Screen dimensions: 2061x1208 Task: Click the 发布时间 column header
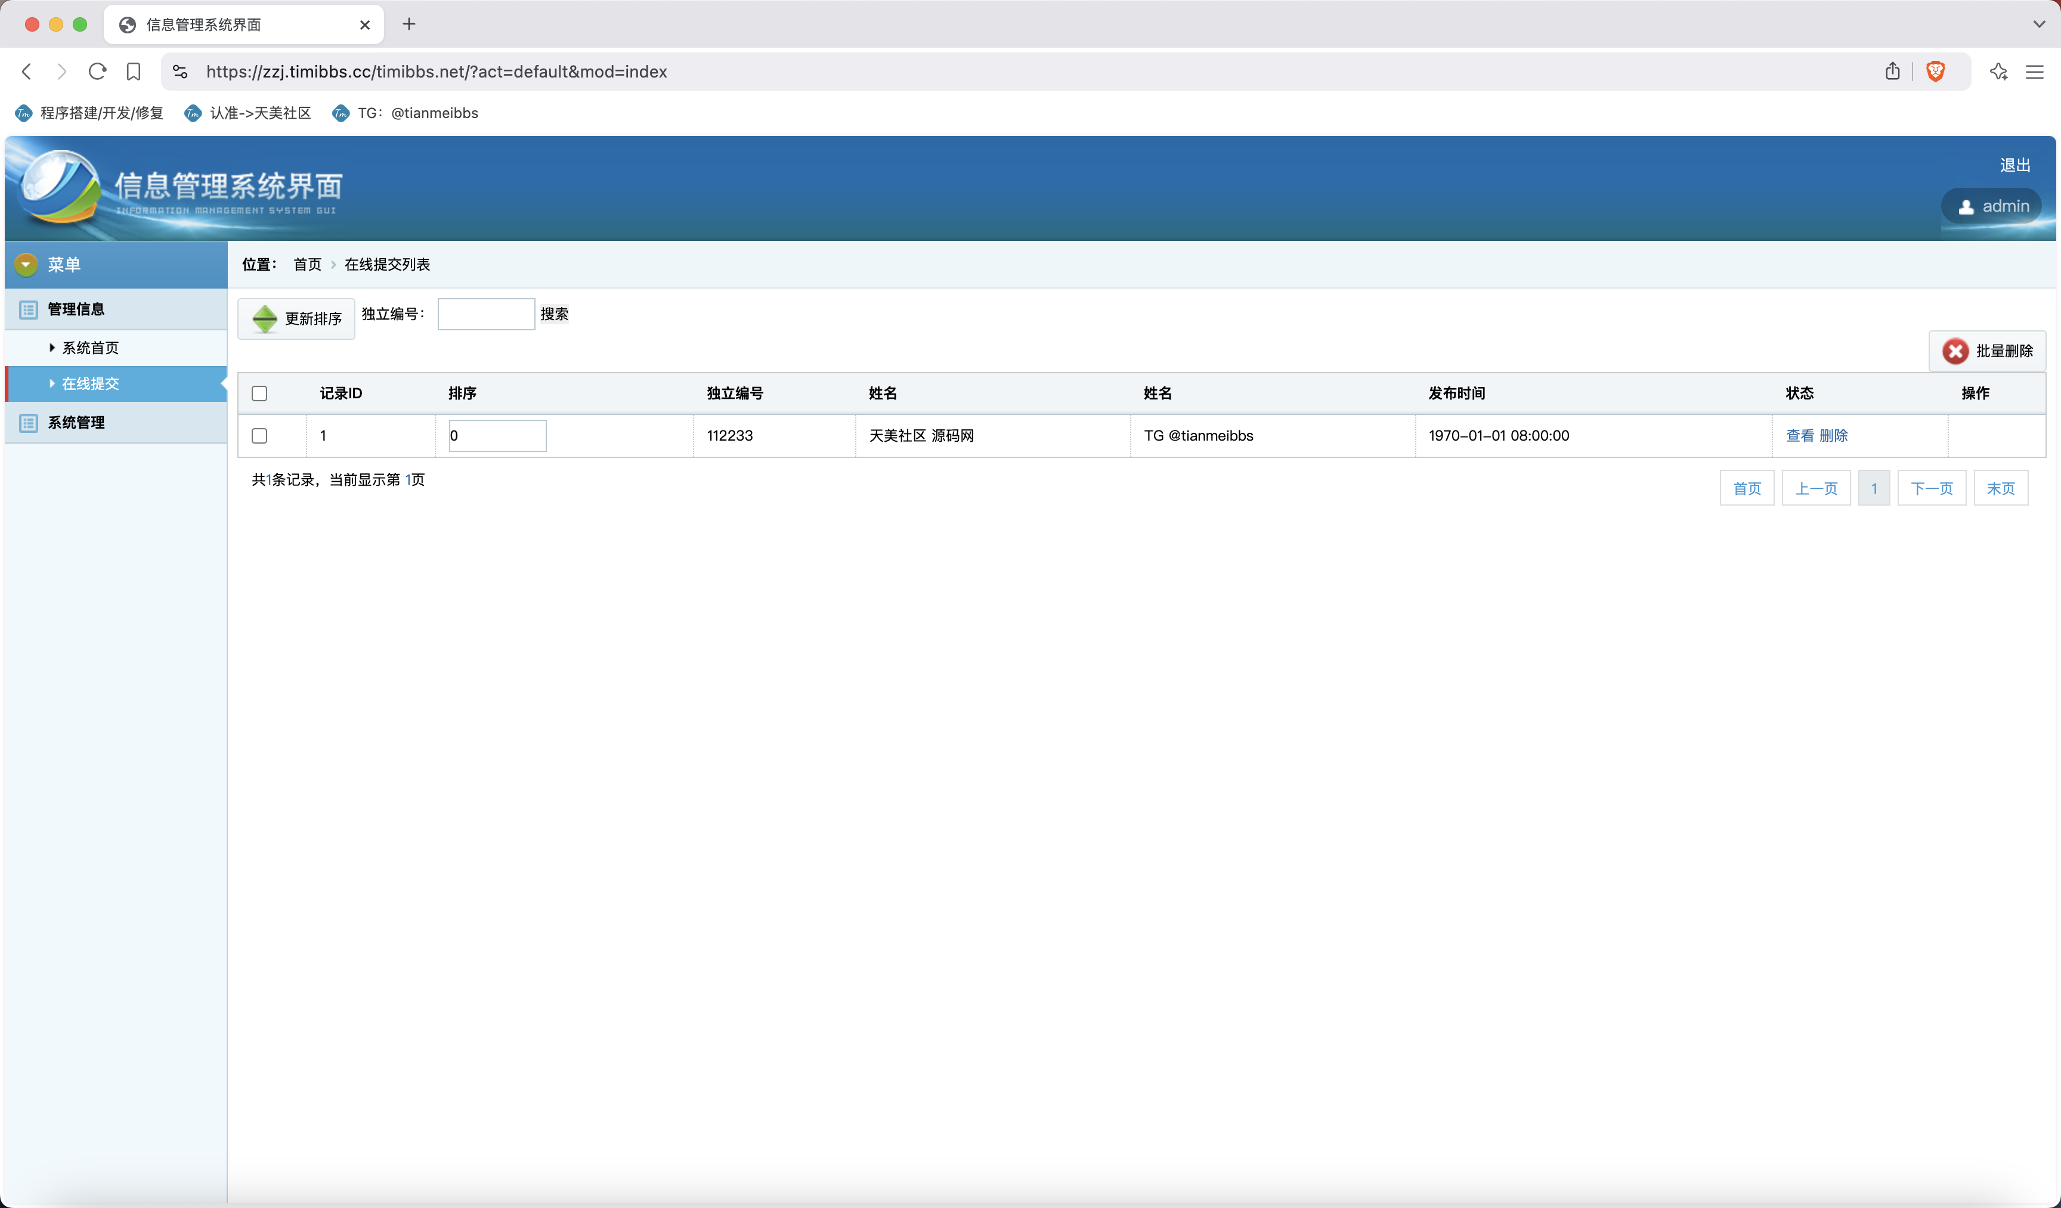coord(1457,394)
